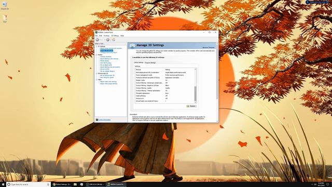Viewport: 332px width, 187px height.
Task: Open the Recycle Bin desktop icon
Action: point(5,6)
